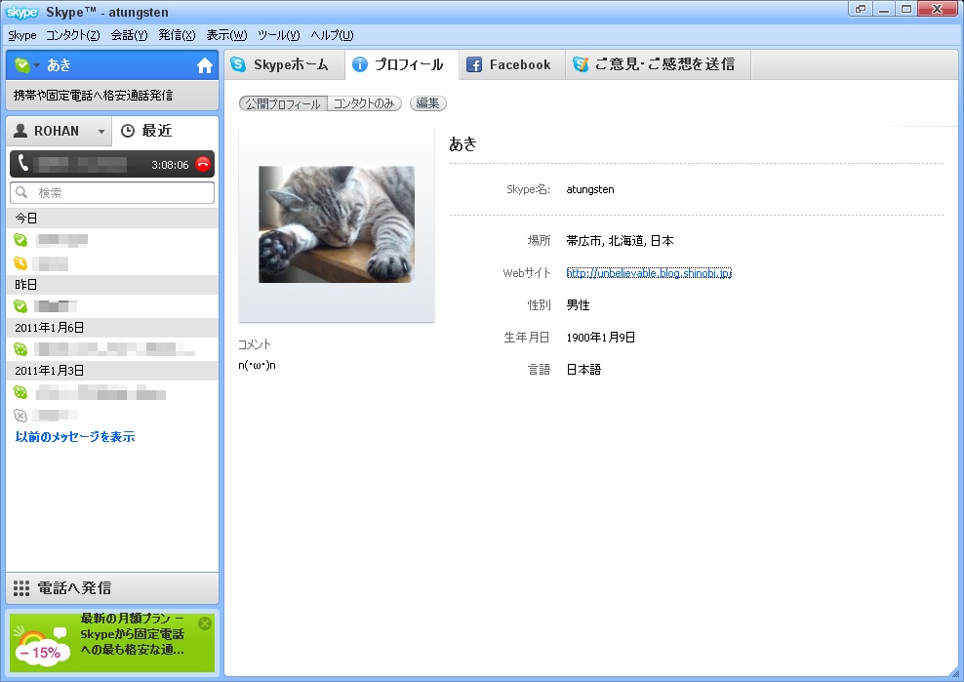The height and width of the screenshot is (682, 964).
Task: Open the 発信(X) menu
Action: pyautogui.click(x=177, y=36)
